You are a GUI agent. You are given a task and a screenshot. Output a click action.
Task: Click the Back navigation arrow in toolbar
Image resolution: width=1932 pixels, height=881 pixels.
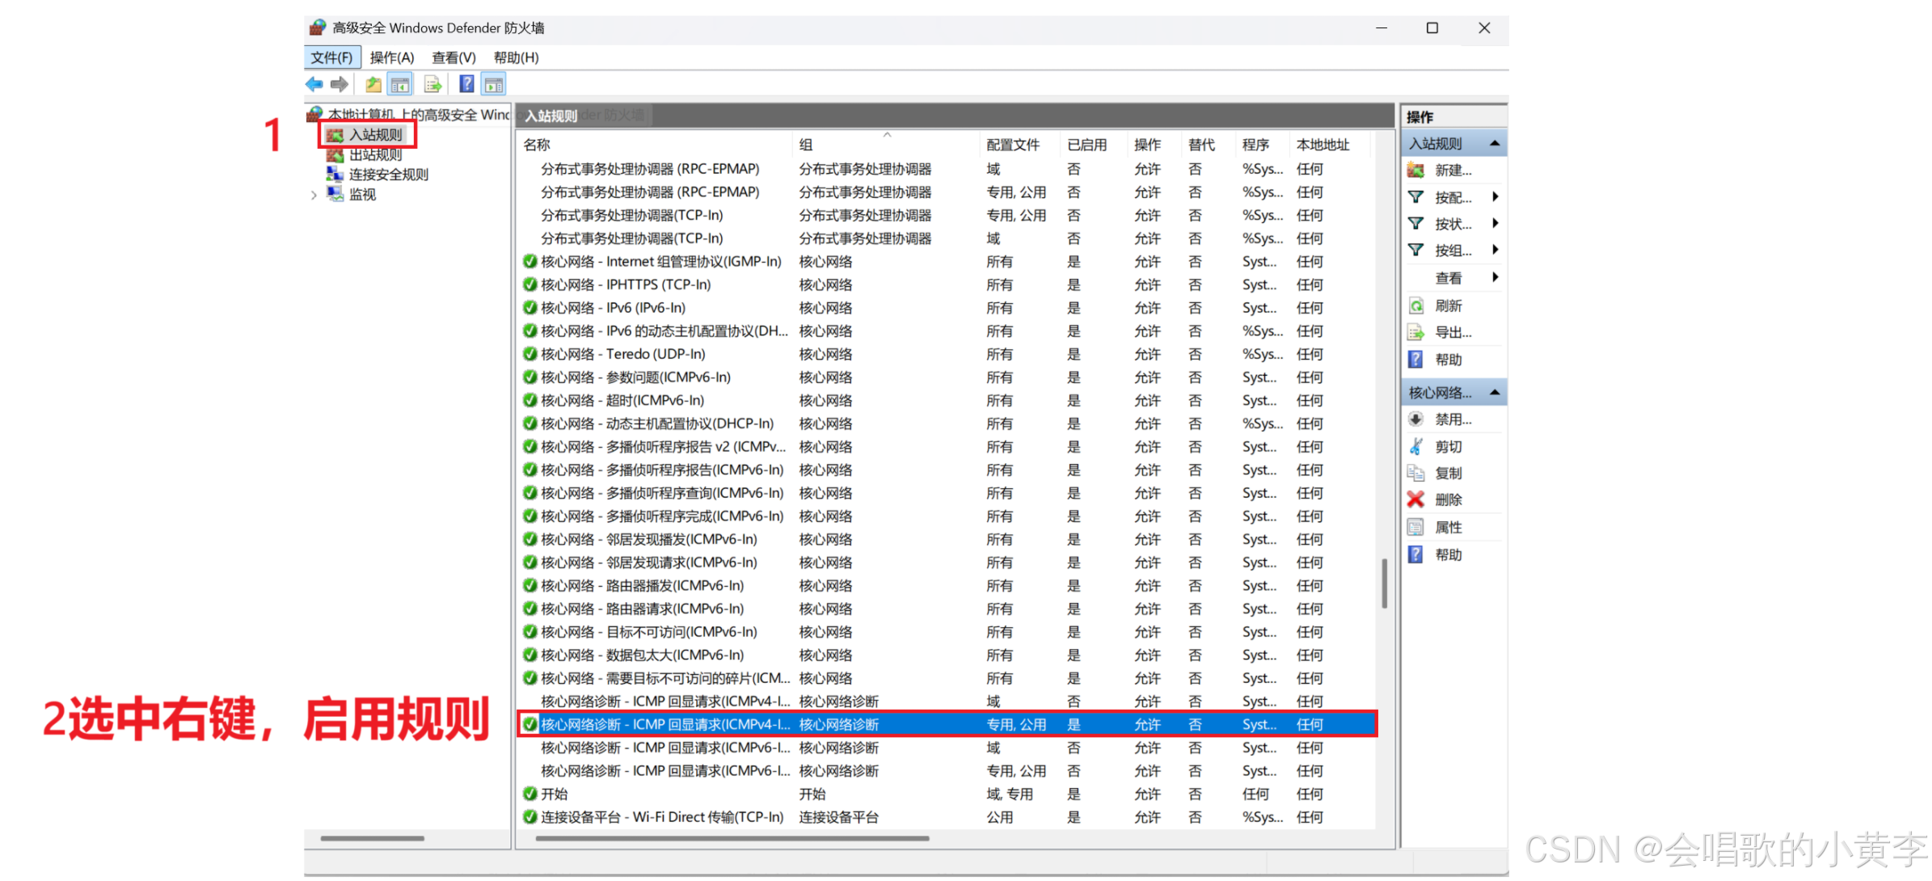(314, 83)
